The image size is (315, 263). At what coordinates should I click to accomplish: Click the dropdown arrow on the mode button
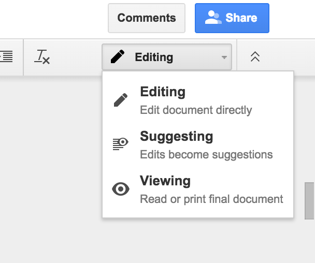(224, 57)
